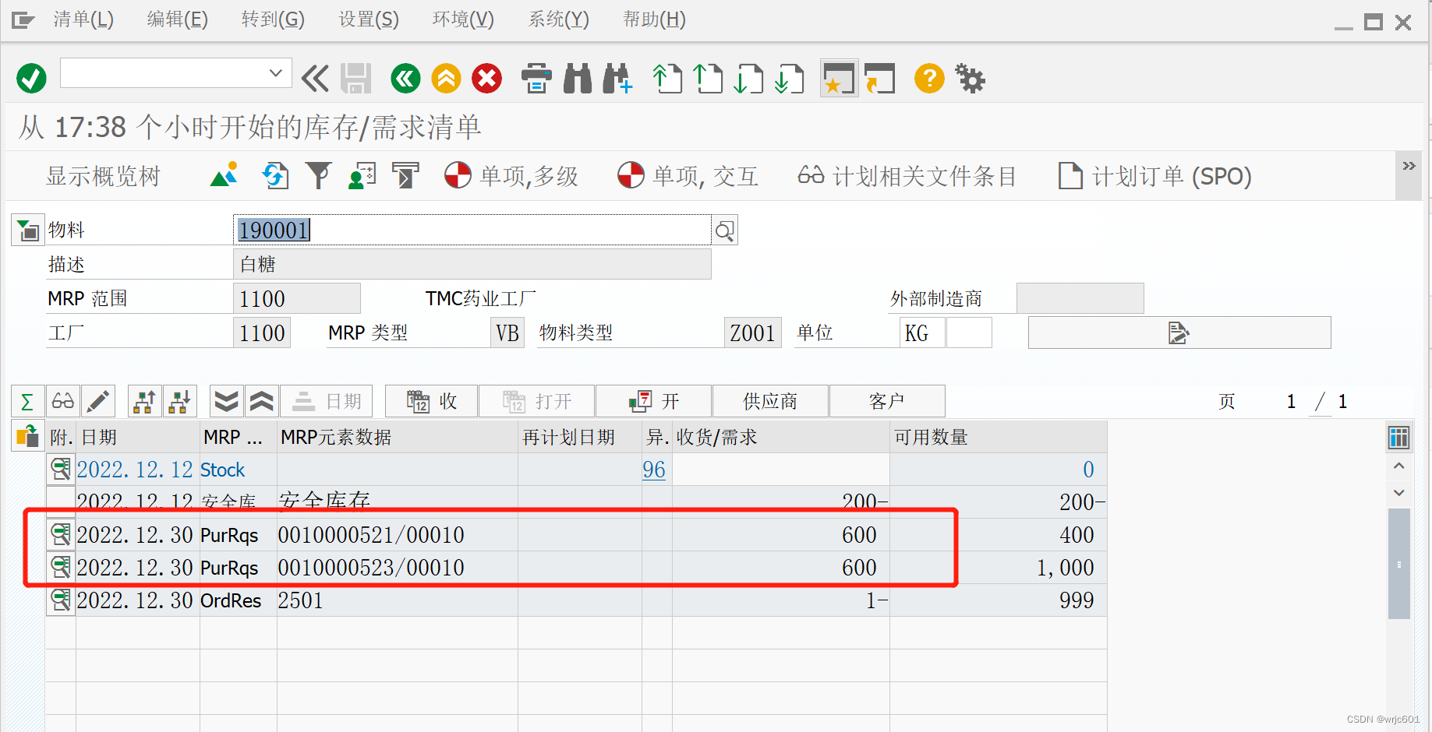Click the 收 calendar button
The width and height of the screenshot is (1432, 732).
[432, 402]
